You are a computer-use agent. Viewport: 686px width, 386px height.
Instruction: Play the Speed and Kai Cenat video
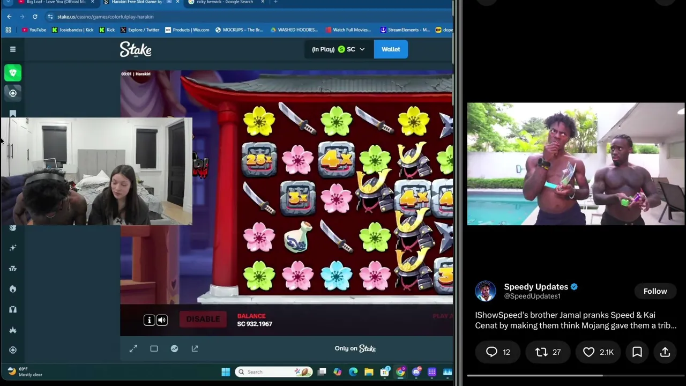[x=576, y=164]
